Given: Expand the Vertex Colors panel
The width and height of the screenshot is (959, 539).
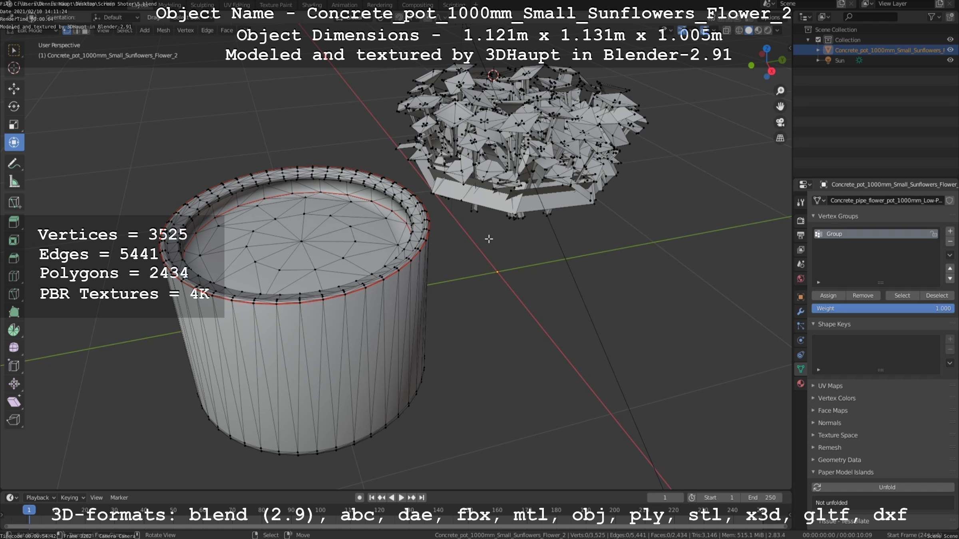Looking at the screenshot, I should click(x=813, y=398).
